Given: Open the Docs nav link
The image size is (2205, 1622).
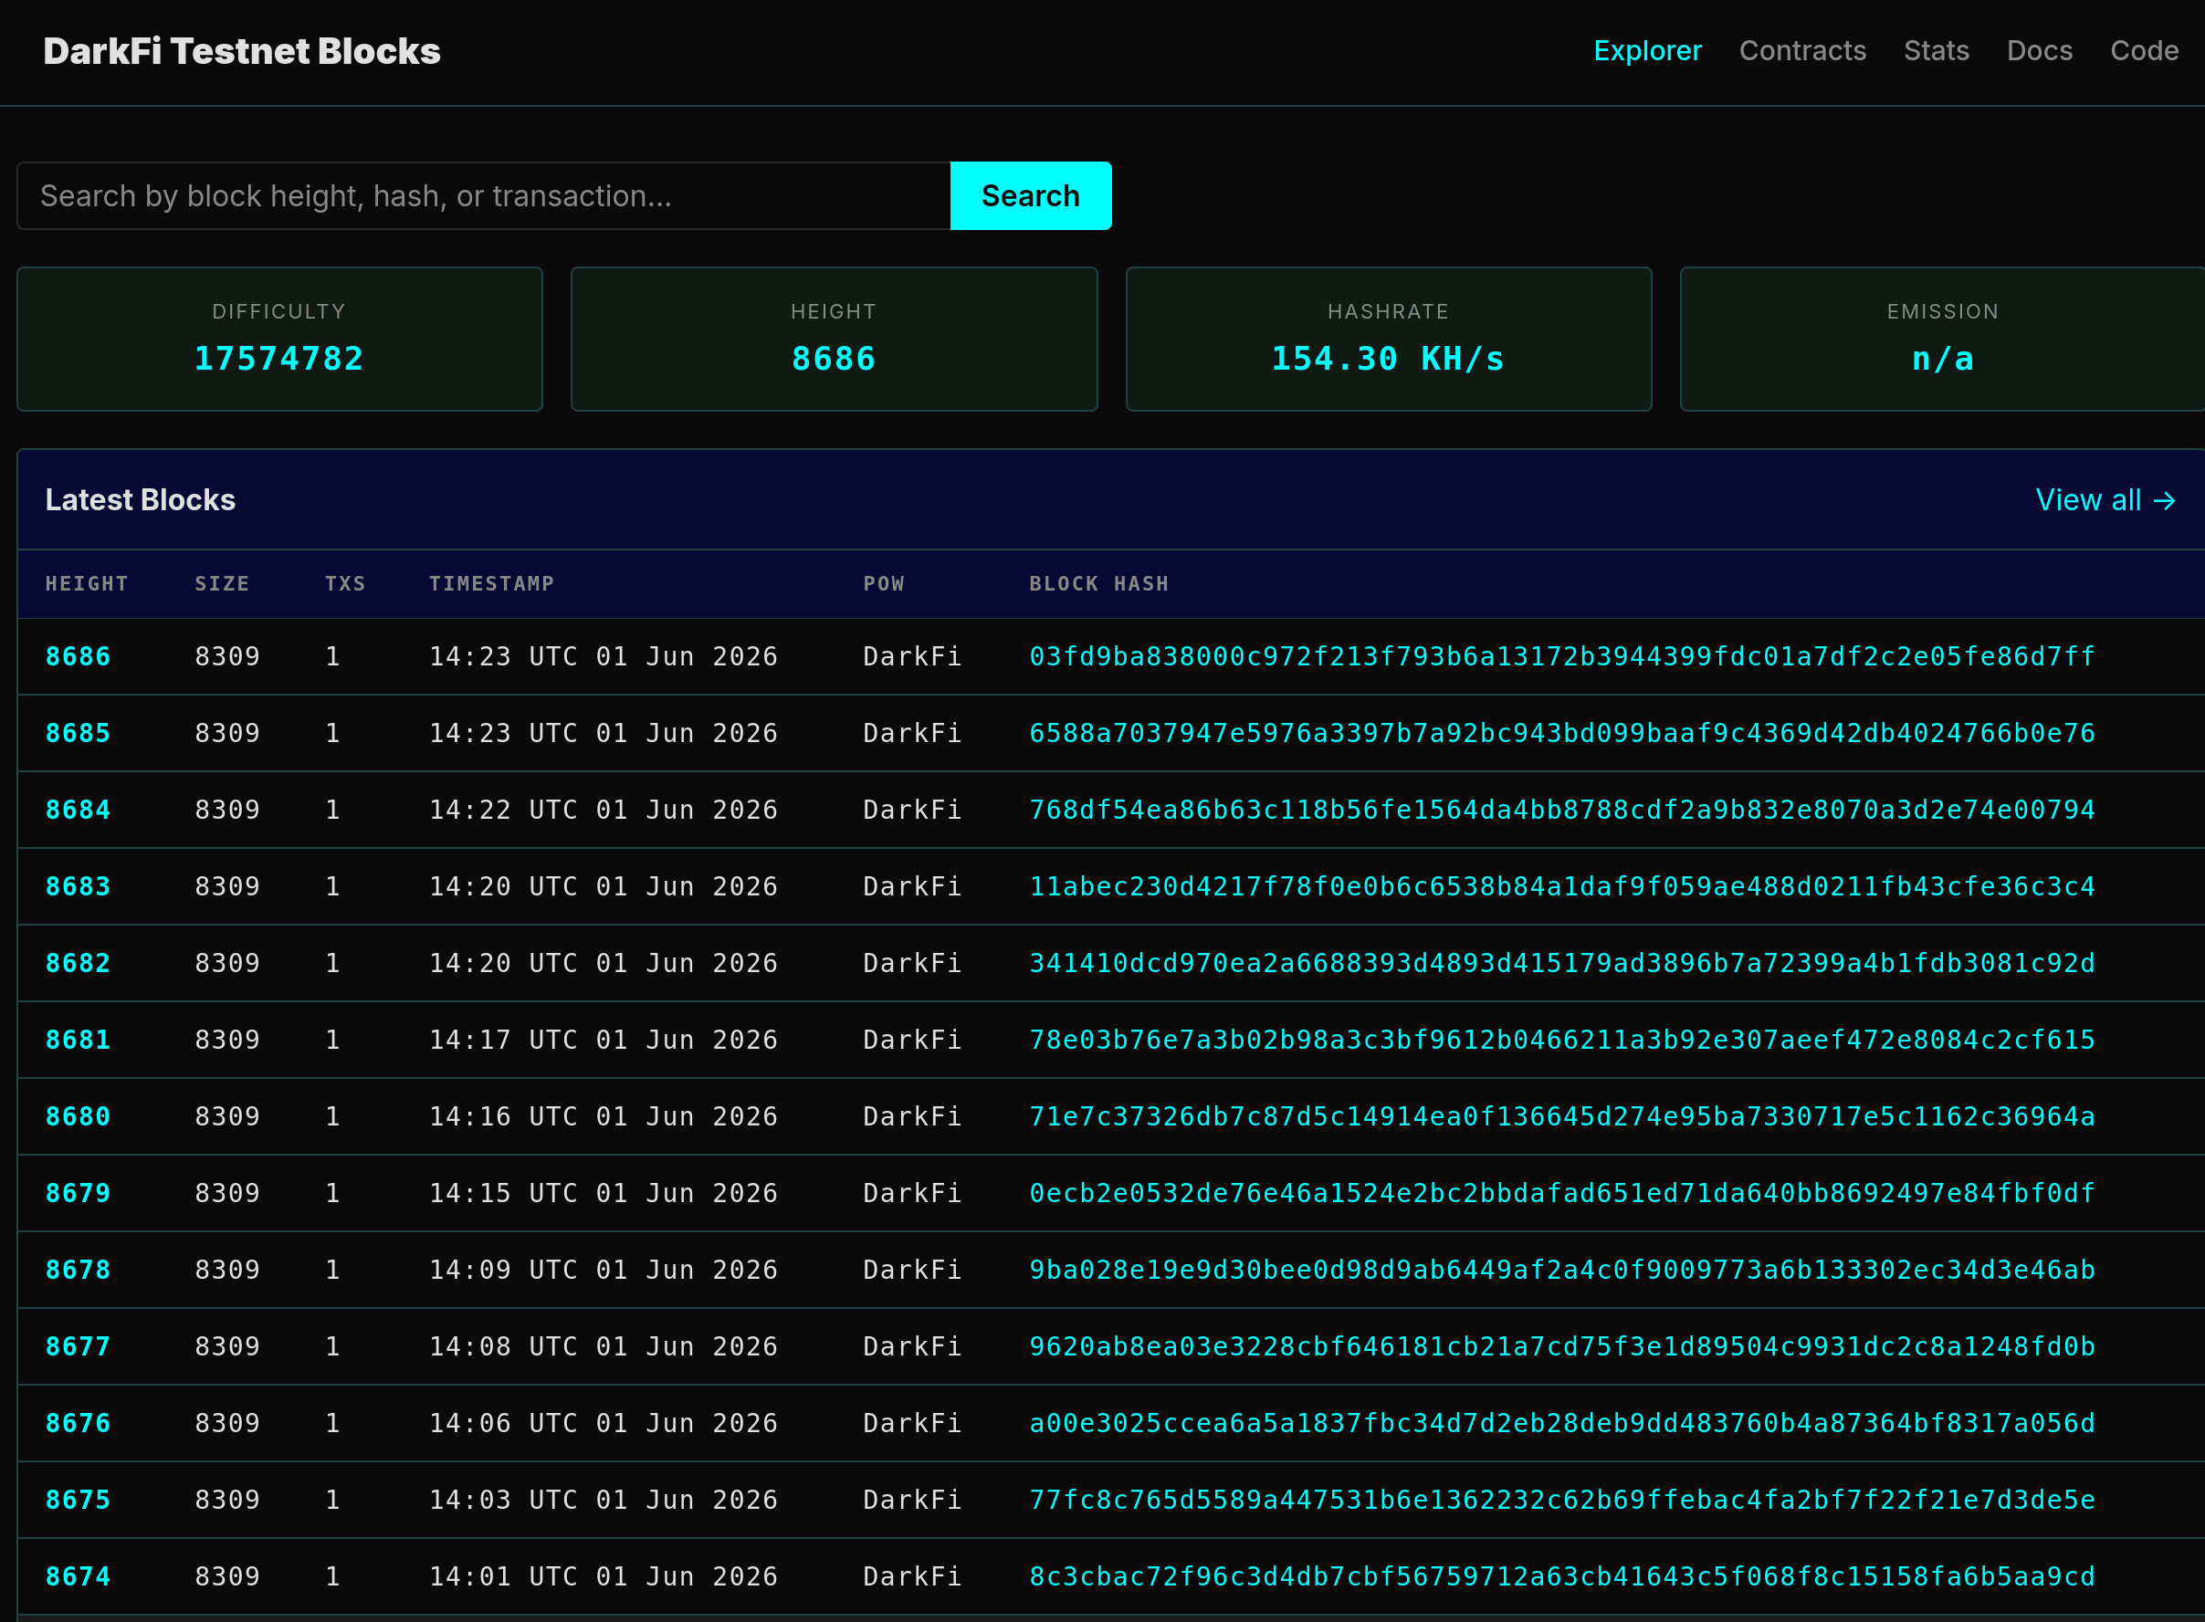Looking at the screenshot, I should point(2039,51).
